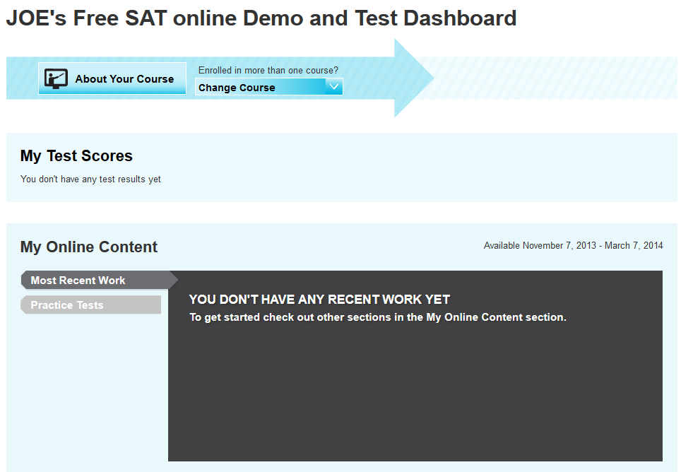
Task: Open the About Your Course button
Action: pyautogui.click(x=124, y=79)
